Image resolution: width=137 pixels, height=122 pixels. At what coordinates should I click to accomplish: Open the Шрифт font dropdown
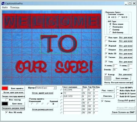[55, 88]
